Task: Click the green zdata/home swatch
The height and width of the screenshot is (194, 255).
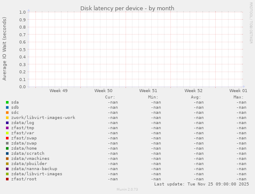Action: tap(7, 148)
